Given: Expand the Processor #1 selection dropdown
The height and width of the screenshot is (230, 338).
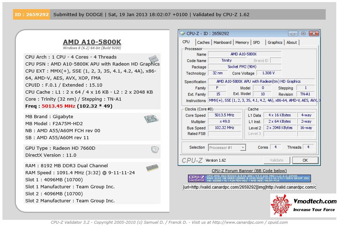Looking at the screenshot, I should coord(243,148).
